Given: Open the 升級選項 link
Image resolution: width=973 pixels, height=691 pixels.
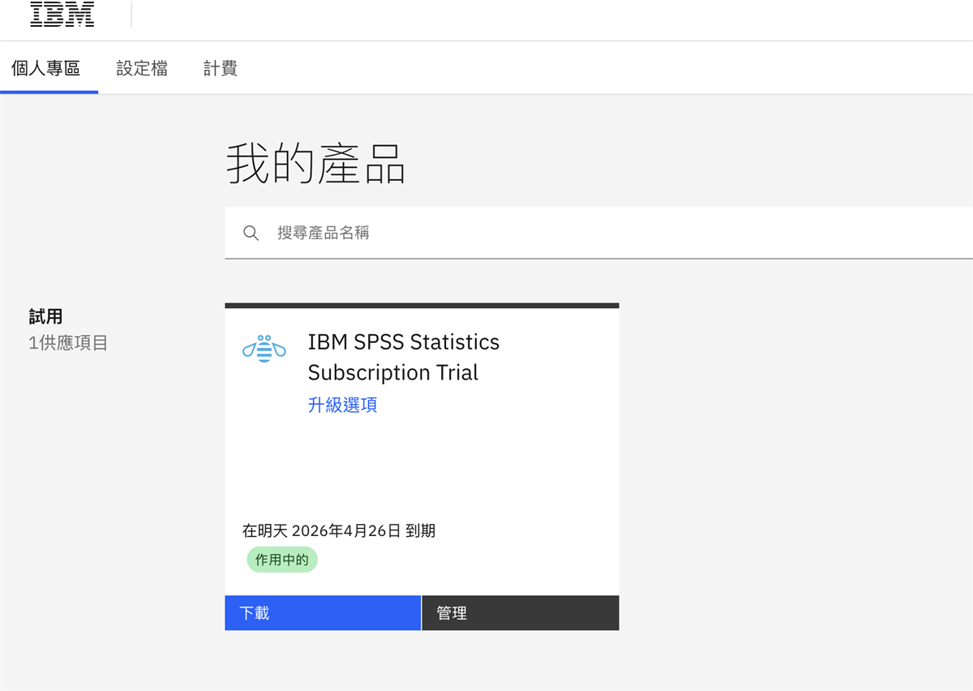Looking at the screenshot, I should tap(342, 405).
